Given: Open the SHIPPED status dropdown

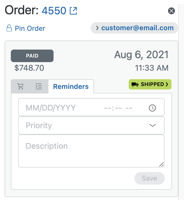Looking at the screenshot, I should point(150,84).
